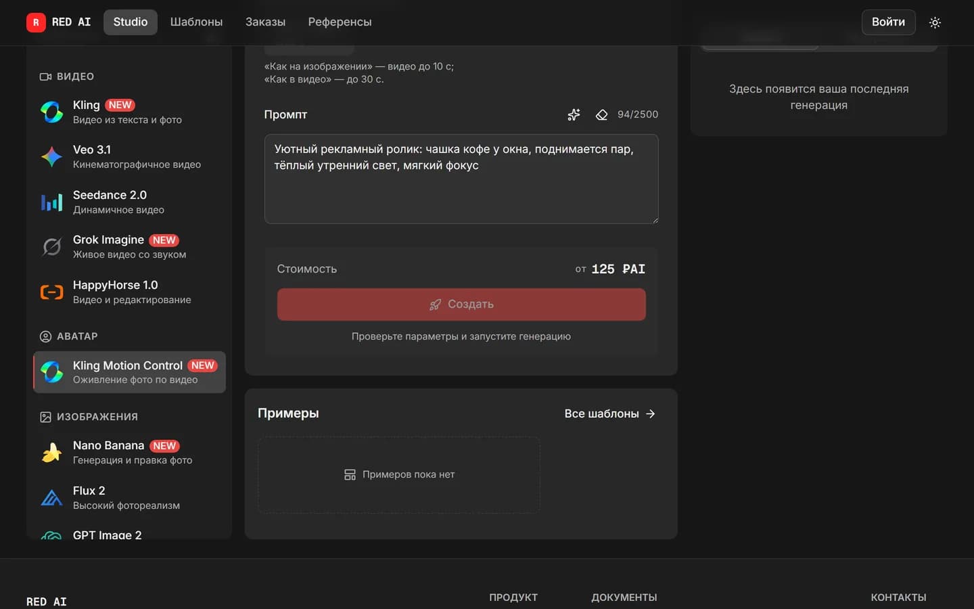Click inside the Промпт text area
Screen dimensions: 974x609
(x=461, y=179)
